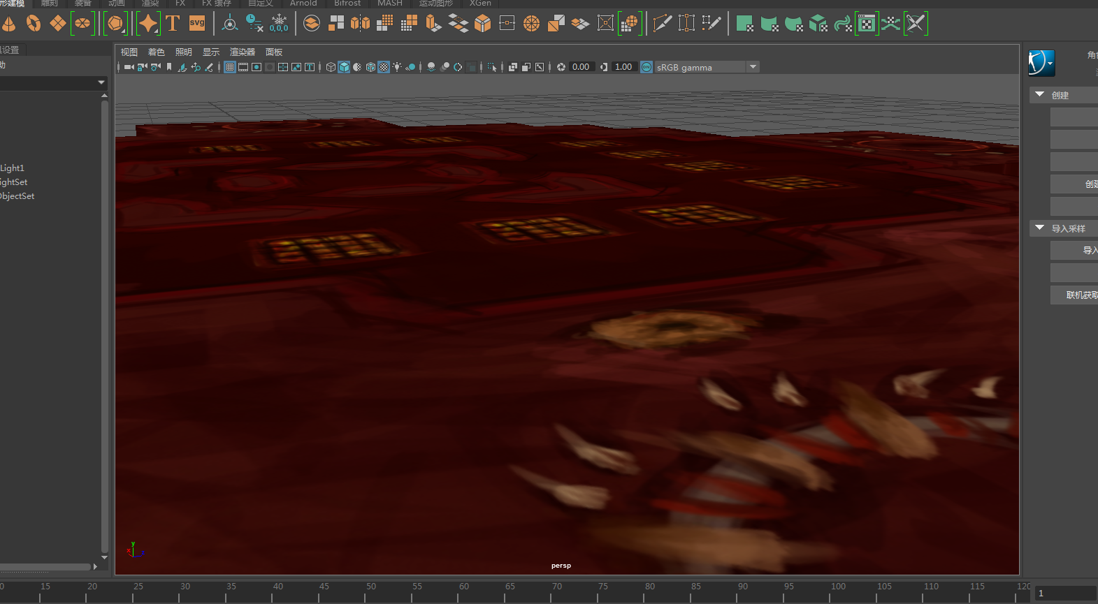This screenshot has height=604, width=1098.
Task: Open the sRGB gamma view transform dropdown
Action: coord(752,67)
